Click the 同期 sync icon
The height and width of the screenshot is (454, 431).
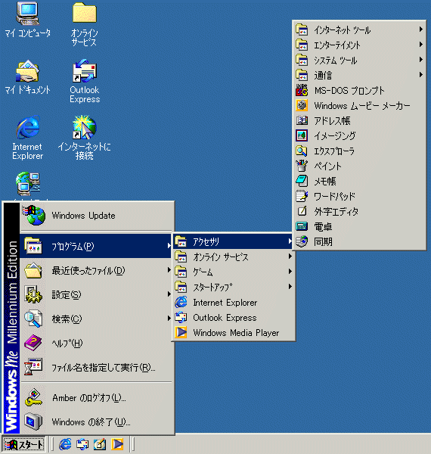click(302, 241)
